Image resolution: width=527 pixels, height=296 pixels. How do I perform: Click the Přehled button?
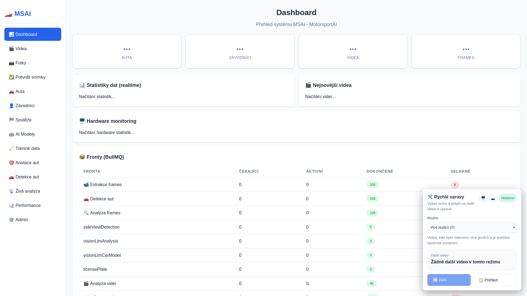pos(495,280)
